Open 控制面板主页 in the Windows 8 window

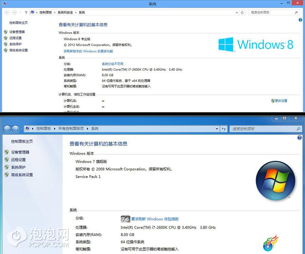click(19, 23)
